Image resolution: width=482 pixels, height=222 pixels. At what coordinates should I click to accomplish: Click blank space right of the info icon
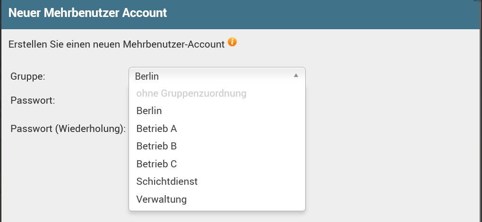(x=354, y=44)
